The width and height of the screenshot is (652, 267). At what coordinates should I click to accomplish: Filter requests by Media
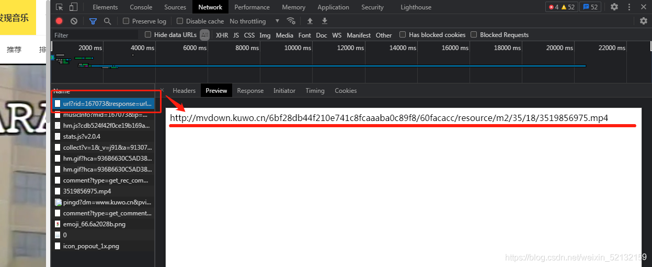284,35
